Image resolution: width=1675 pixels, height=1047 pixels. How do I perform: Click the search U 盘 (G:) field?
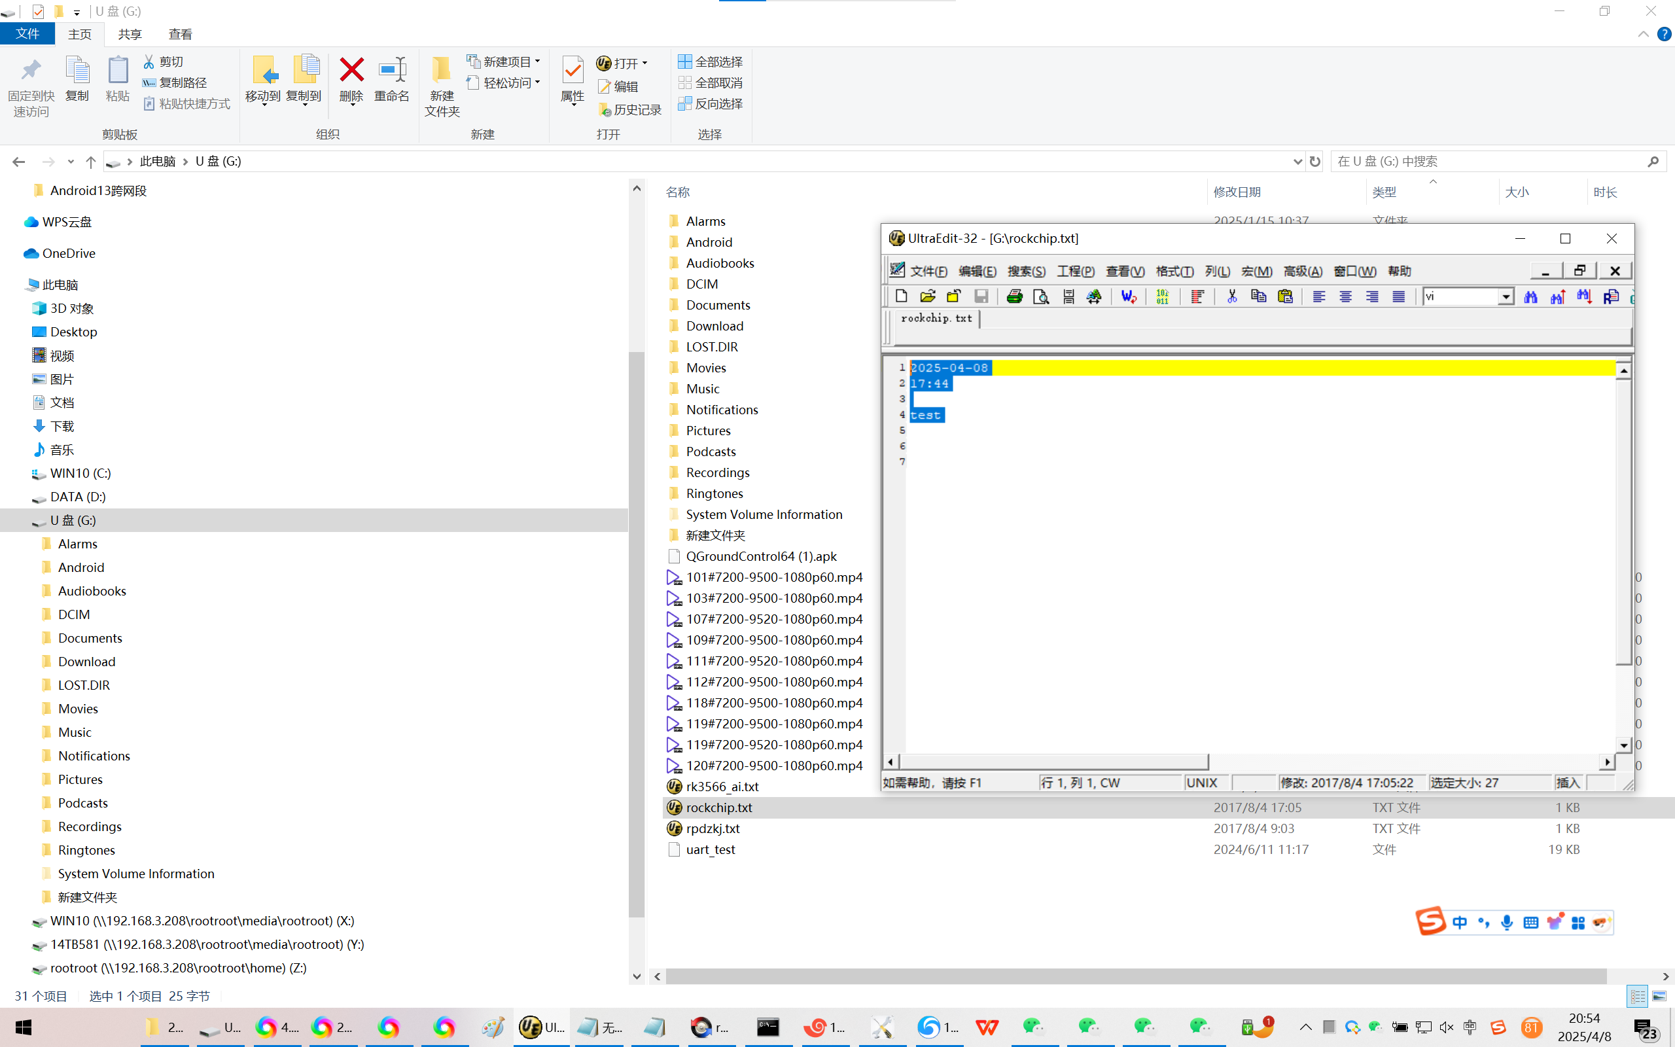[x=1488, y=162]
